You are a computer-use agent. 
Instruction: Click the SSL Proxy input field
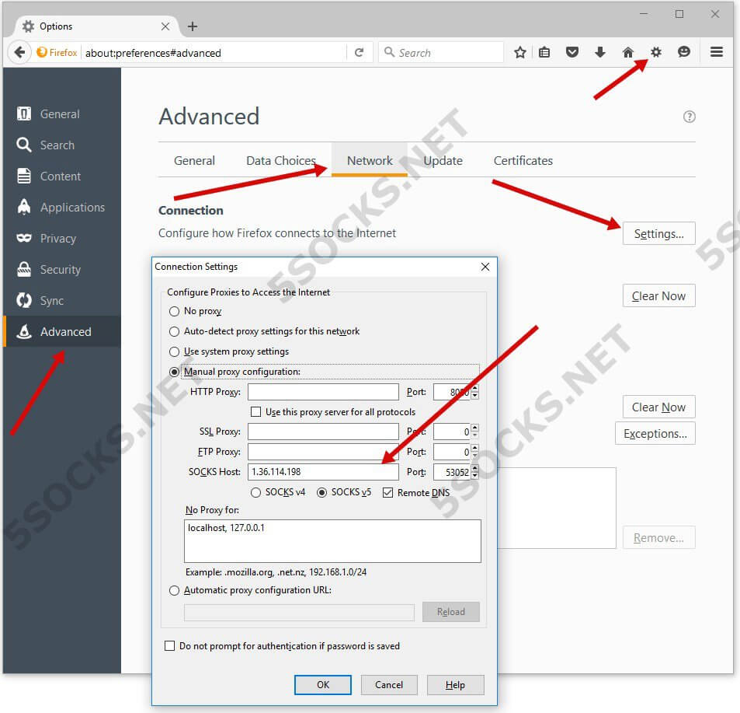(323, 432)
